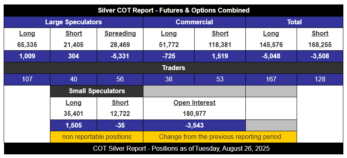Click Change from the previous reporting period
Screen dimensions: 347x158
[x=220, y=137]
